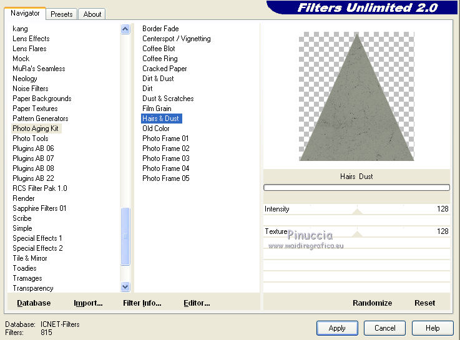Screen dimensions: 460x340
Task: Choose the Hairs & Dust filter
Action: click(x=162, y=119)
